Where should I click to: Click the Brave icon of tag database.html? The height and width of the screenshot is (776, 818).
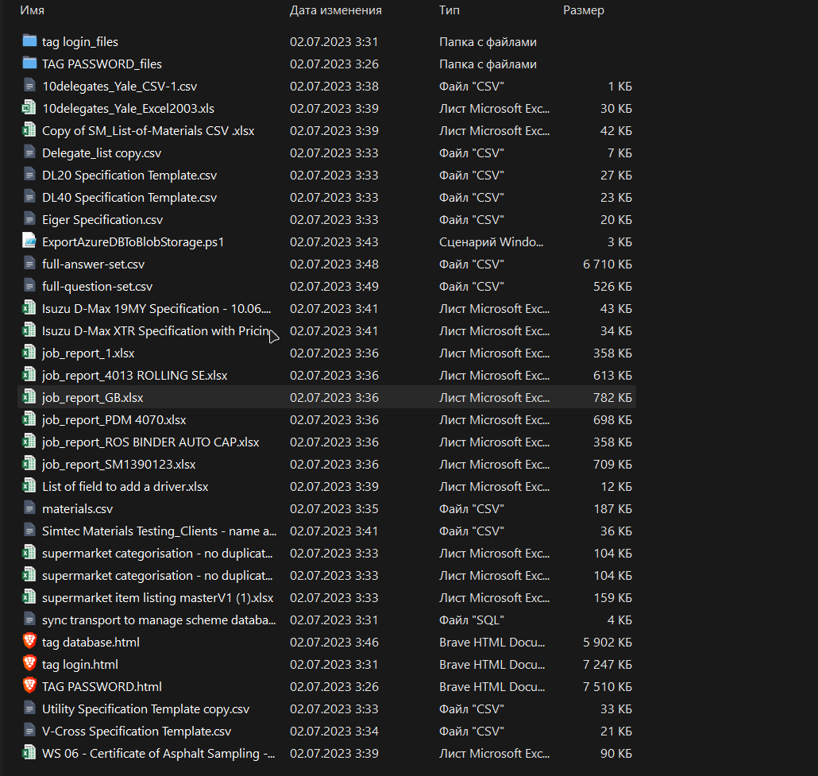point(29,641)
